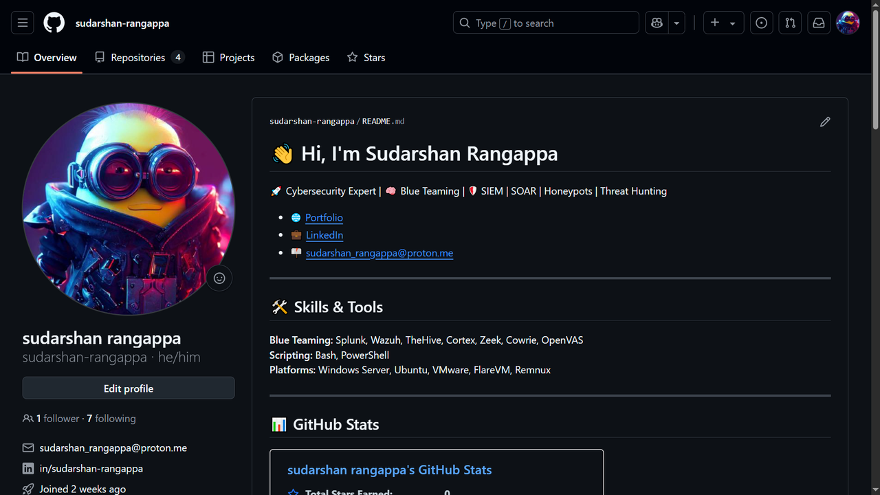Open the LinkedIn link in README
Viewport: 880px width, 495px height.
[324, 235]
